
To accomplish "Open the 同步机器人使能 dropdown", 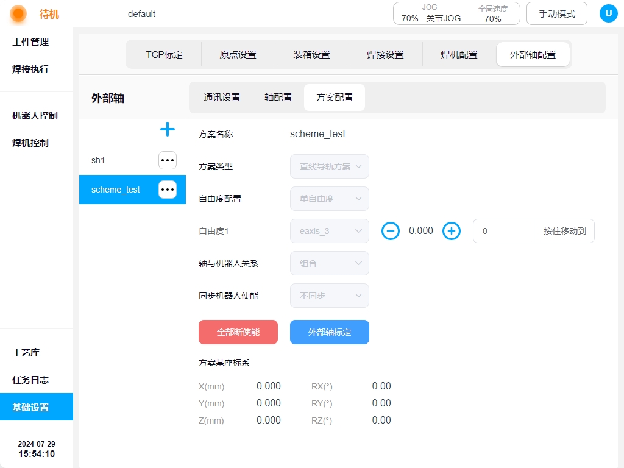I will click(330, 296).
